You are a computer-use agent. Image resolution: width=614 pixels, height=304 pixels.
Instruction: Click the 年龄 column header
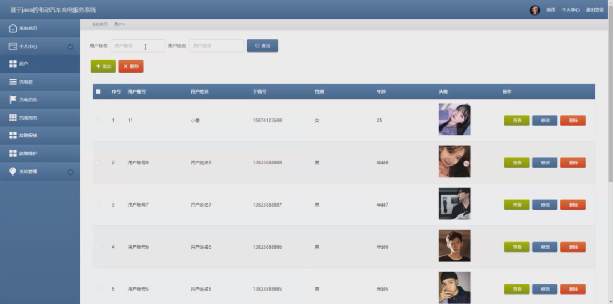pos(381,91)
